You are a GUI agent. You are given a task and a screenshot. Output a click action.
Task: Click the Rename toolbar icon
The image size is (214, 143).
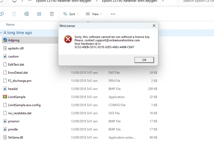pyautogui.click(x=27, y=14)
